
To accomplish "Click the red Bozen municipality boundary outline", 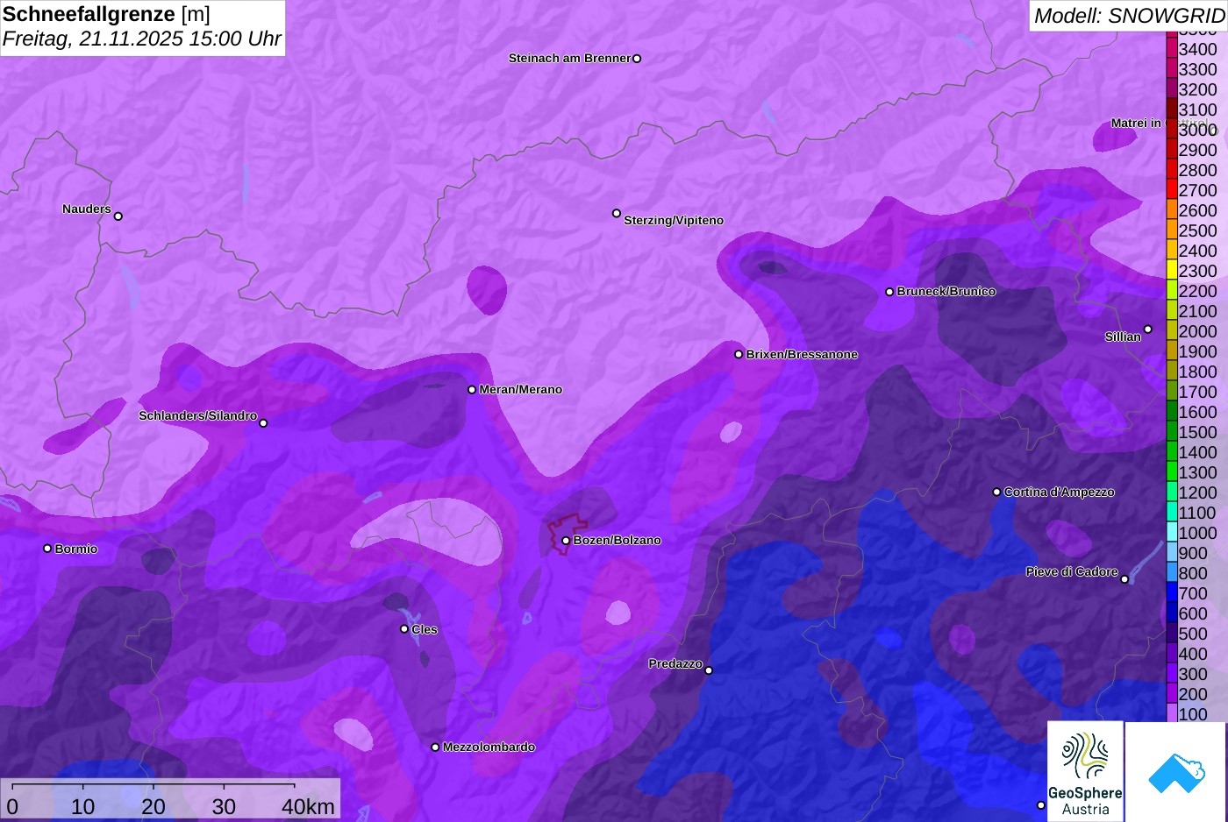I will [x=567, y=534].
